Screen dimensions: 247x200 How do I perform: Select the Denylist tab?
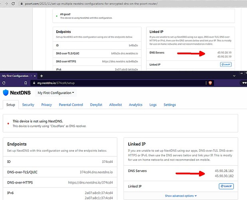coord(96,105)
